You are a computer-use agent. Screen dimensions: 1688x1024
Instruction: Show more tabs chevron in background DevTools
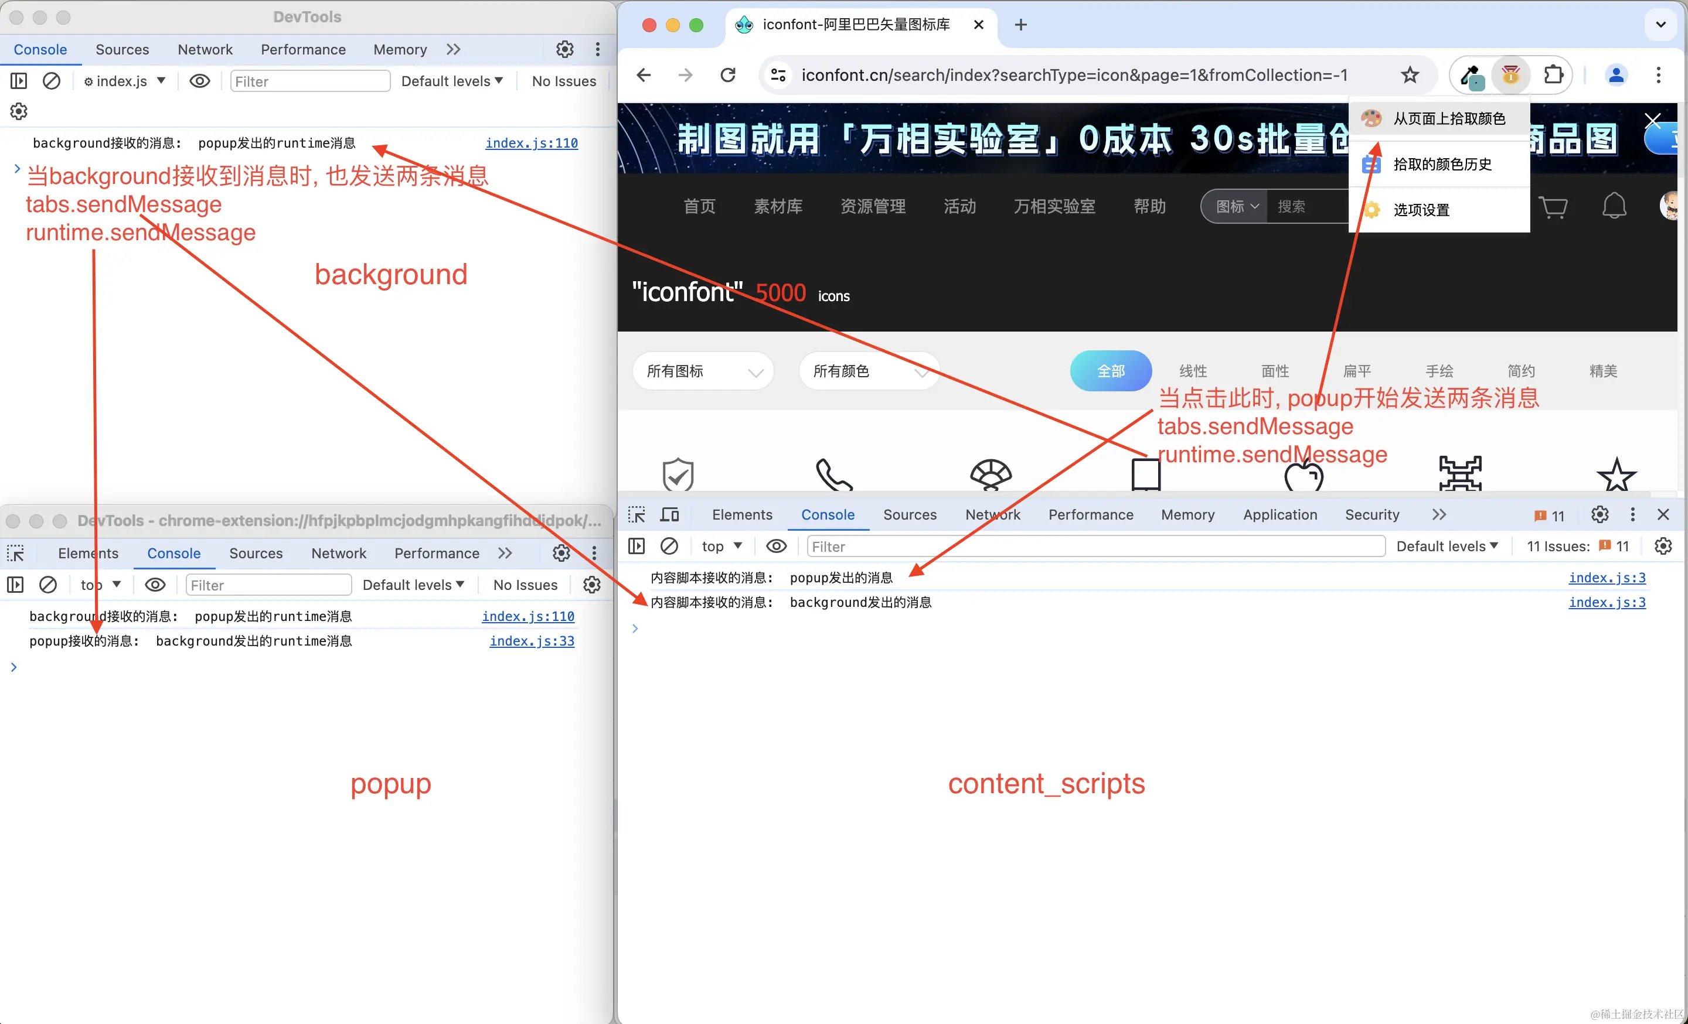pyautogui.click(x=454, y=49)
